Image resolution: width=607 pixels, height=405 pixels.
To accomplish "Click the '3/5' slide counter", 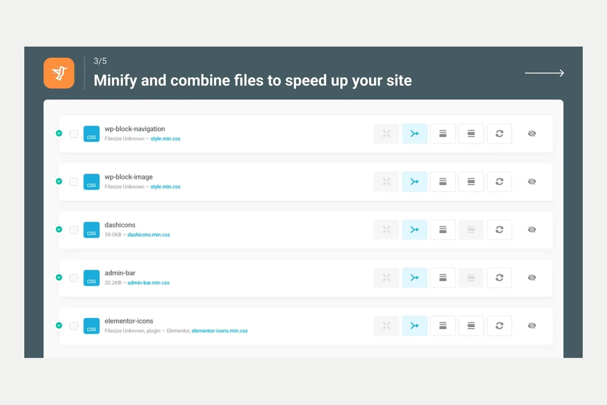I will pos(100,61).
